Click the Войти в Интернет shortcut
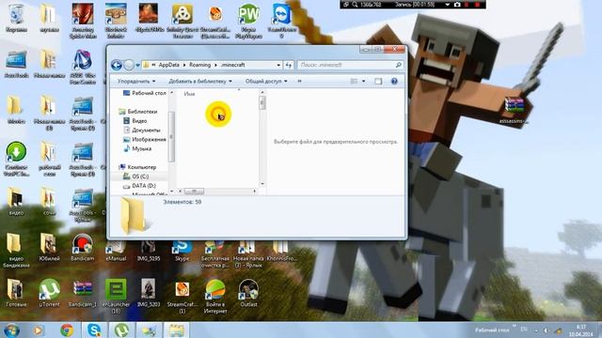Screen dimensions: 602x338 [x=215, y=297]
